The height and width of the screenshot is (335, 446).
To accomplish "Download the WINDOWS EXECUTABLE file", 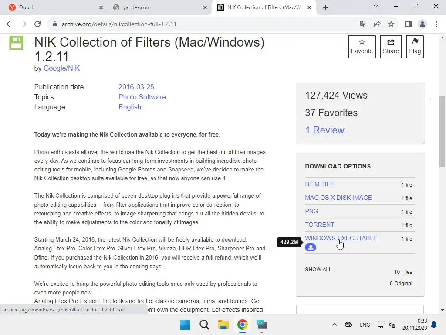I will (x=341, y=238).
